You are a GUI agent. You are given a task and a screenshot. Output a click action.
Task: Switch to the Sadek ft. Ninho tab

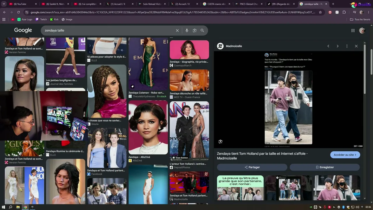tap(55, 4)
